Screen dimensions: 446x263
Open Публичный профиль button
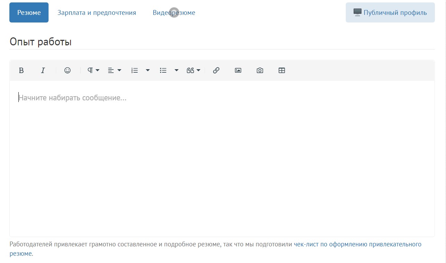coord(390,12)
